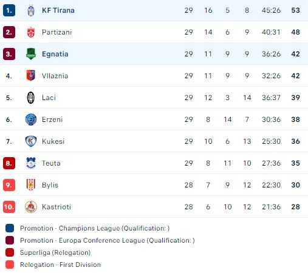Open the Egnatia team link
This screenshot has width=308, height=273.
click(x=55, y=54)
